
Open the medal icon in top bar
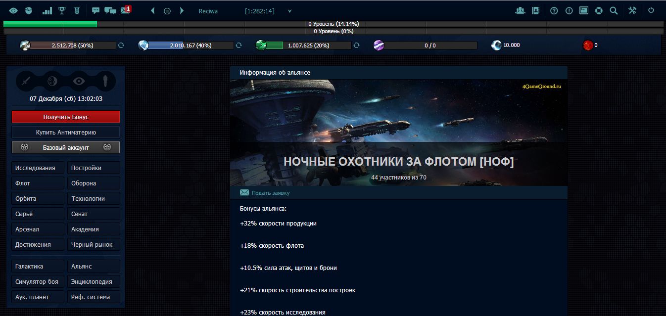point(76,10)
